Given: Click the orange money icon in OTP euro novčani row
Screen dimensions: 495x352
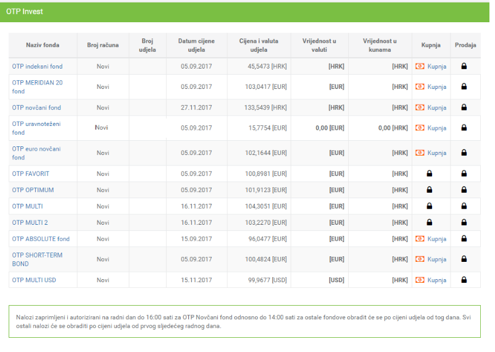Looking at the screenshot, I should 420,153.
